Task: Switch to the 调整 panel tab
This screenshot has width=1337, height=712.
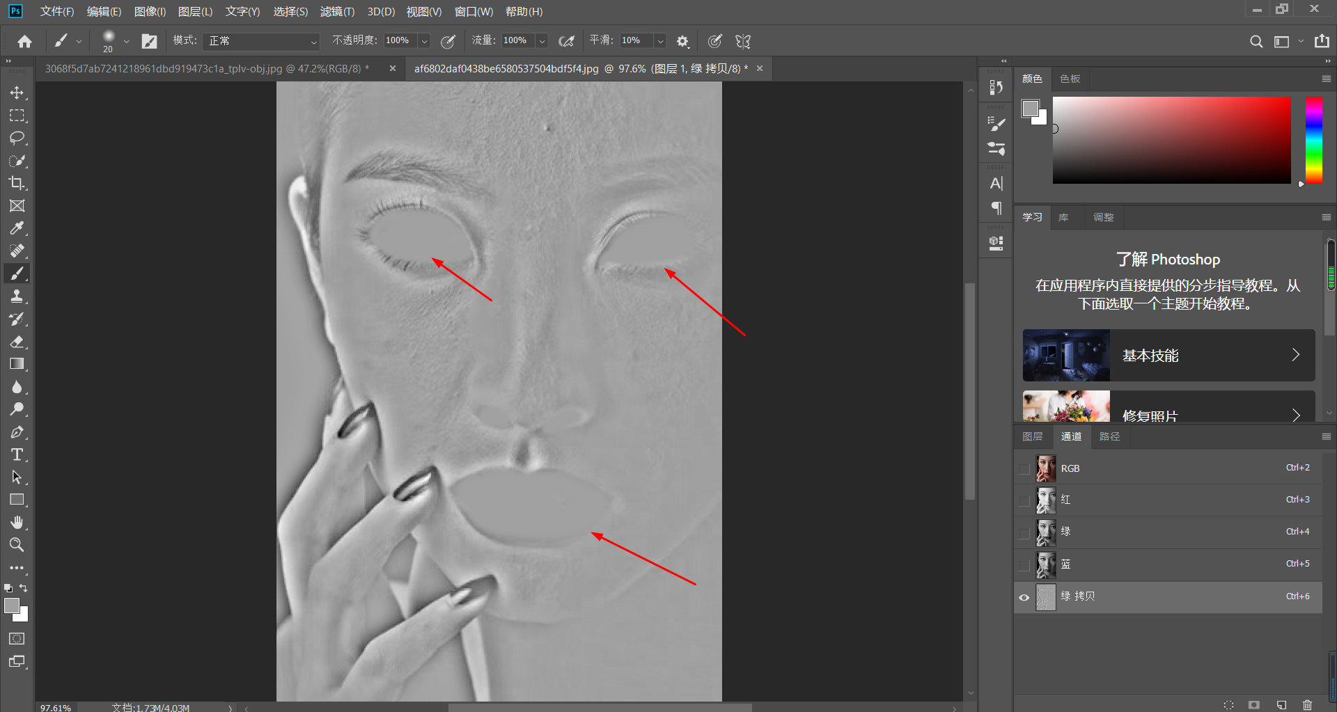Action: (1103, 217)
